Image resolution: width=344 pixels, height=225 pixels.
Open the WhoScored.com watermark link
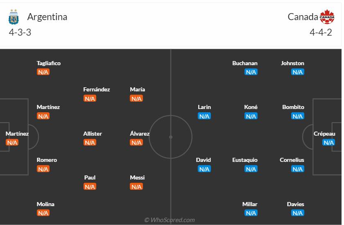170,220
